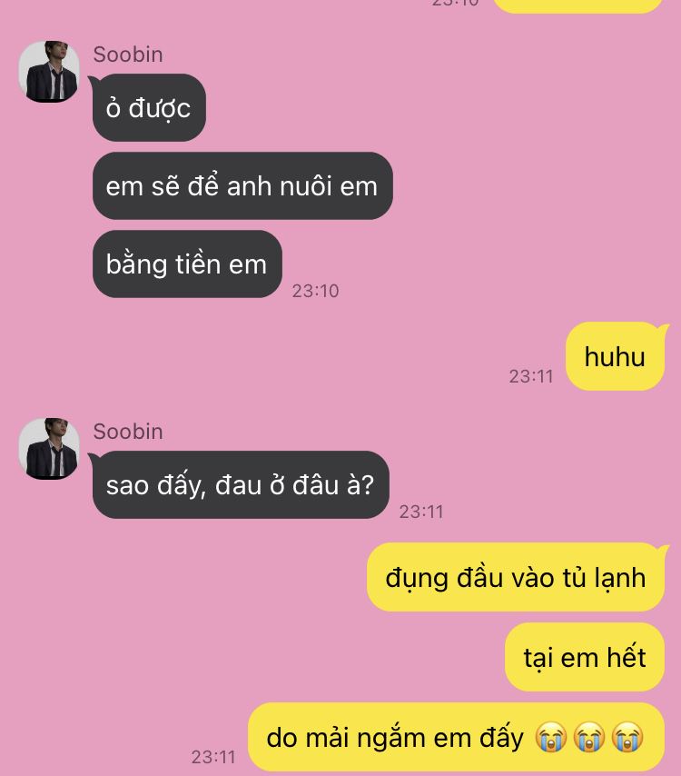Tap 'do mải ngắm em đấy' message bubble
681x776 pixels.
pos(456,738)
